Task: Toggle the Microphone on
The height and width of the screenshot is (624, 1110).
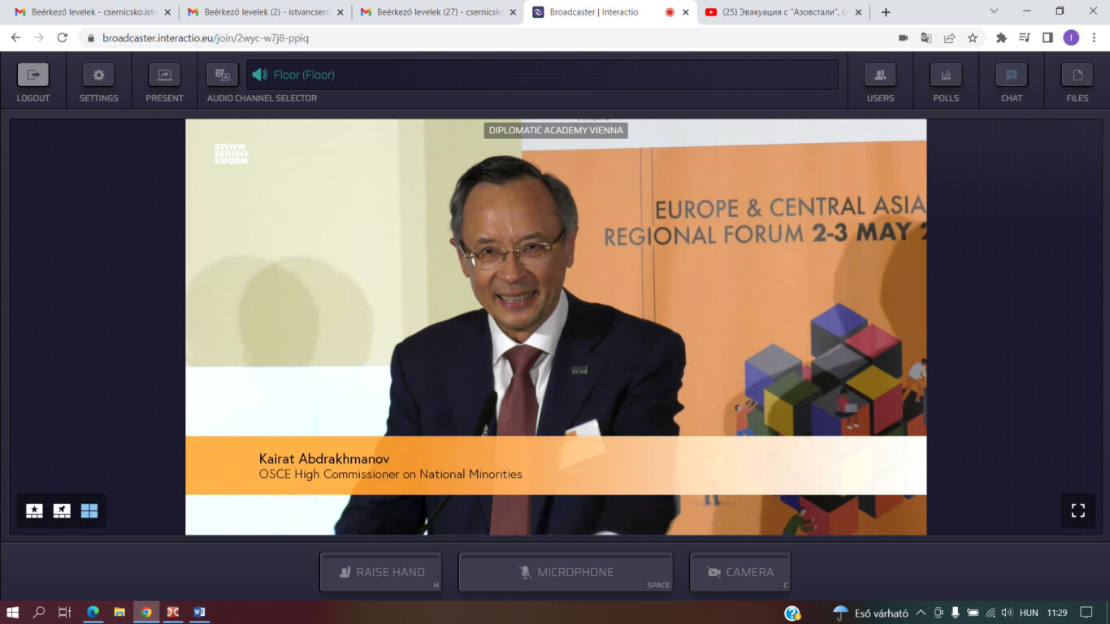Action: (x=566, y=572)
